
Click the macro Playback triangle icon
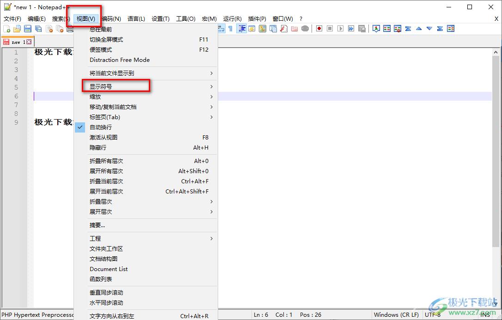[340, 29]
